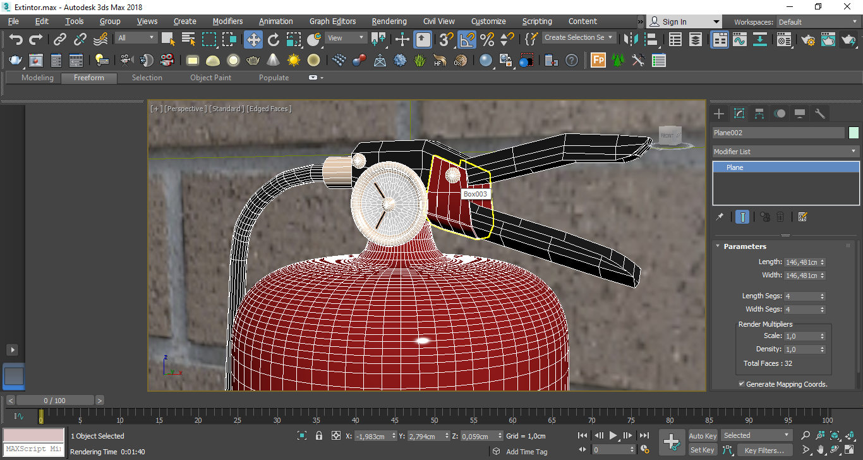Open the Rendering menu
Viewport: 863px width, 460px height.
pos(389,21)
